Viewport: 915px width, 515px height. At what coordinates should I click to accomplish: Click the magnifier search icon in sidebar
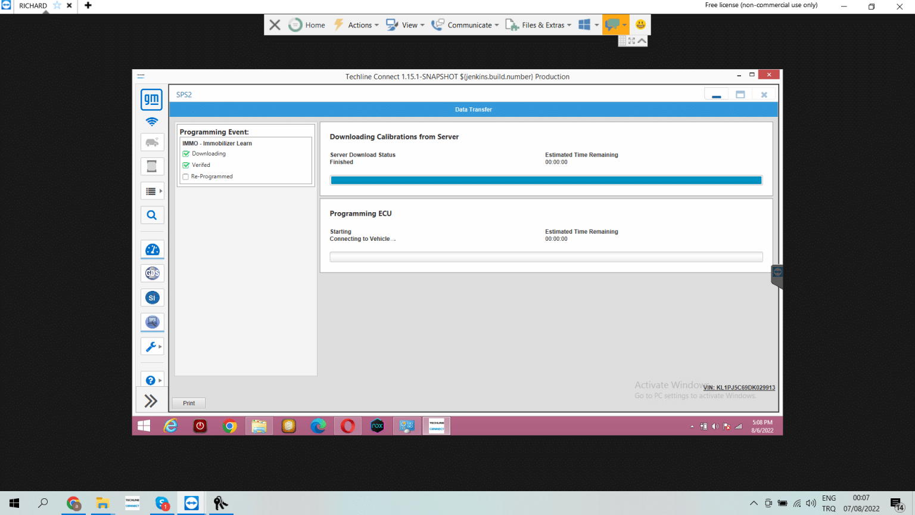152,215
